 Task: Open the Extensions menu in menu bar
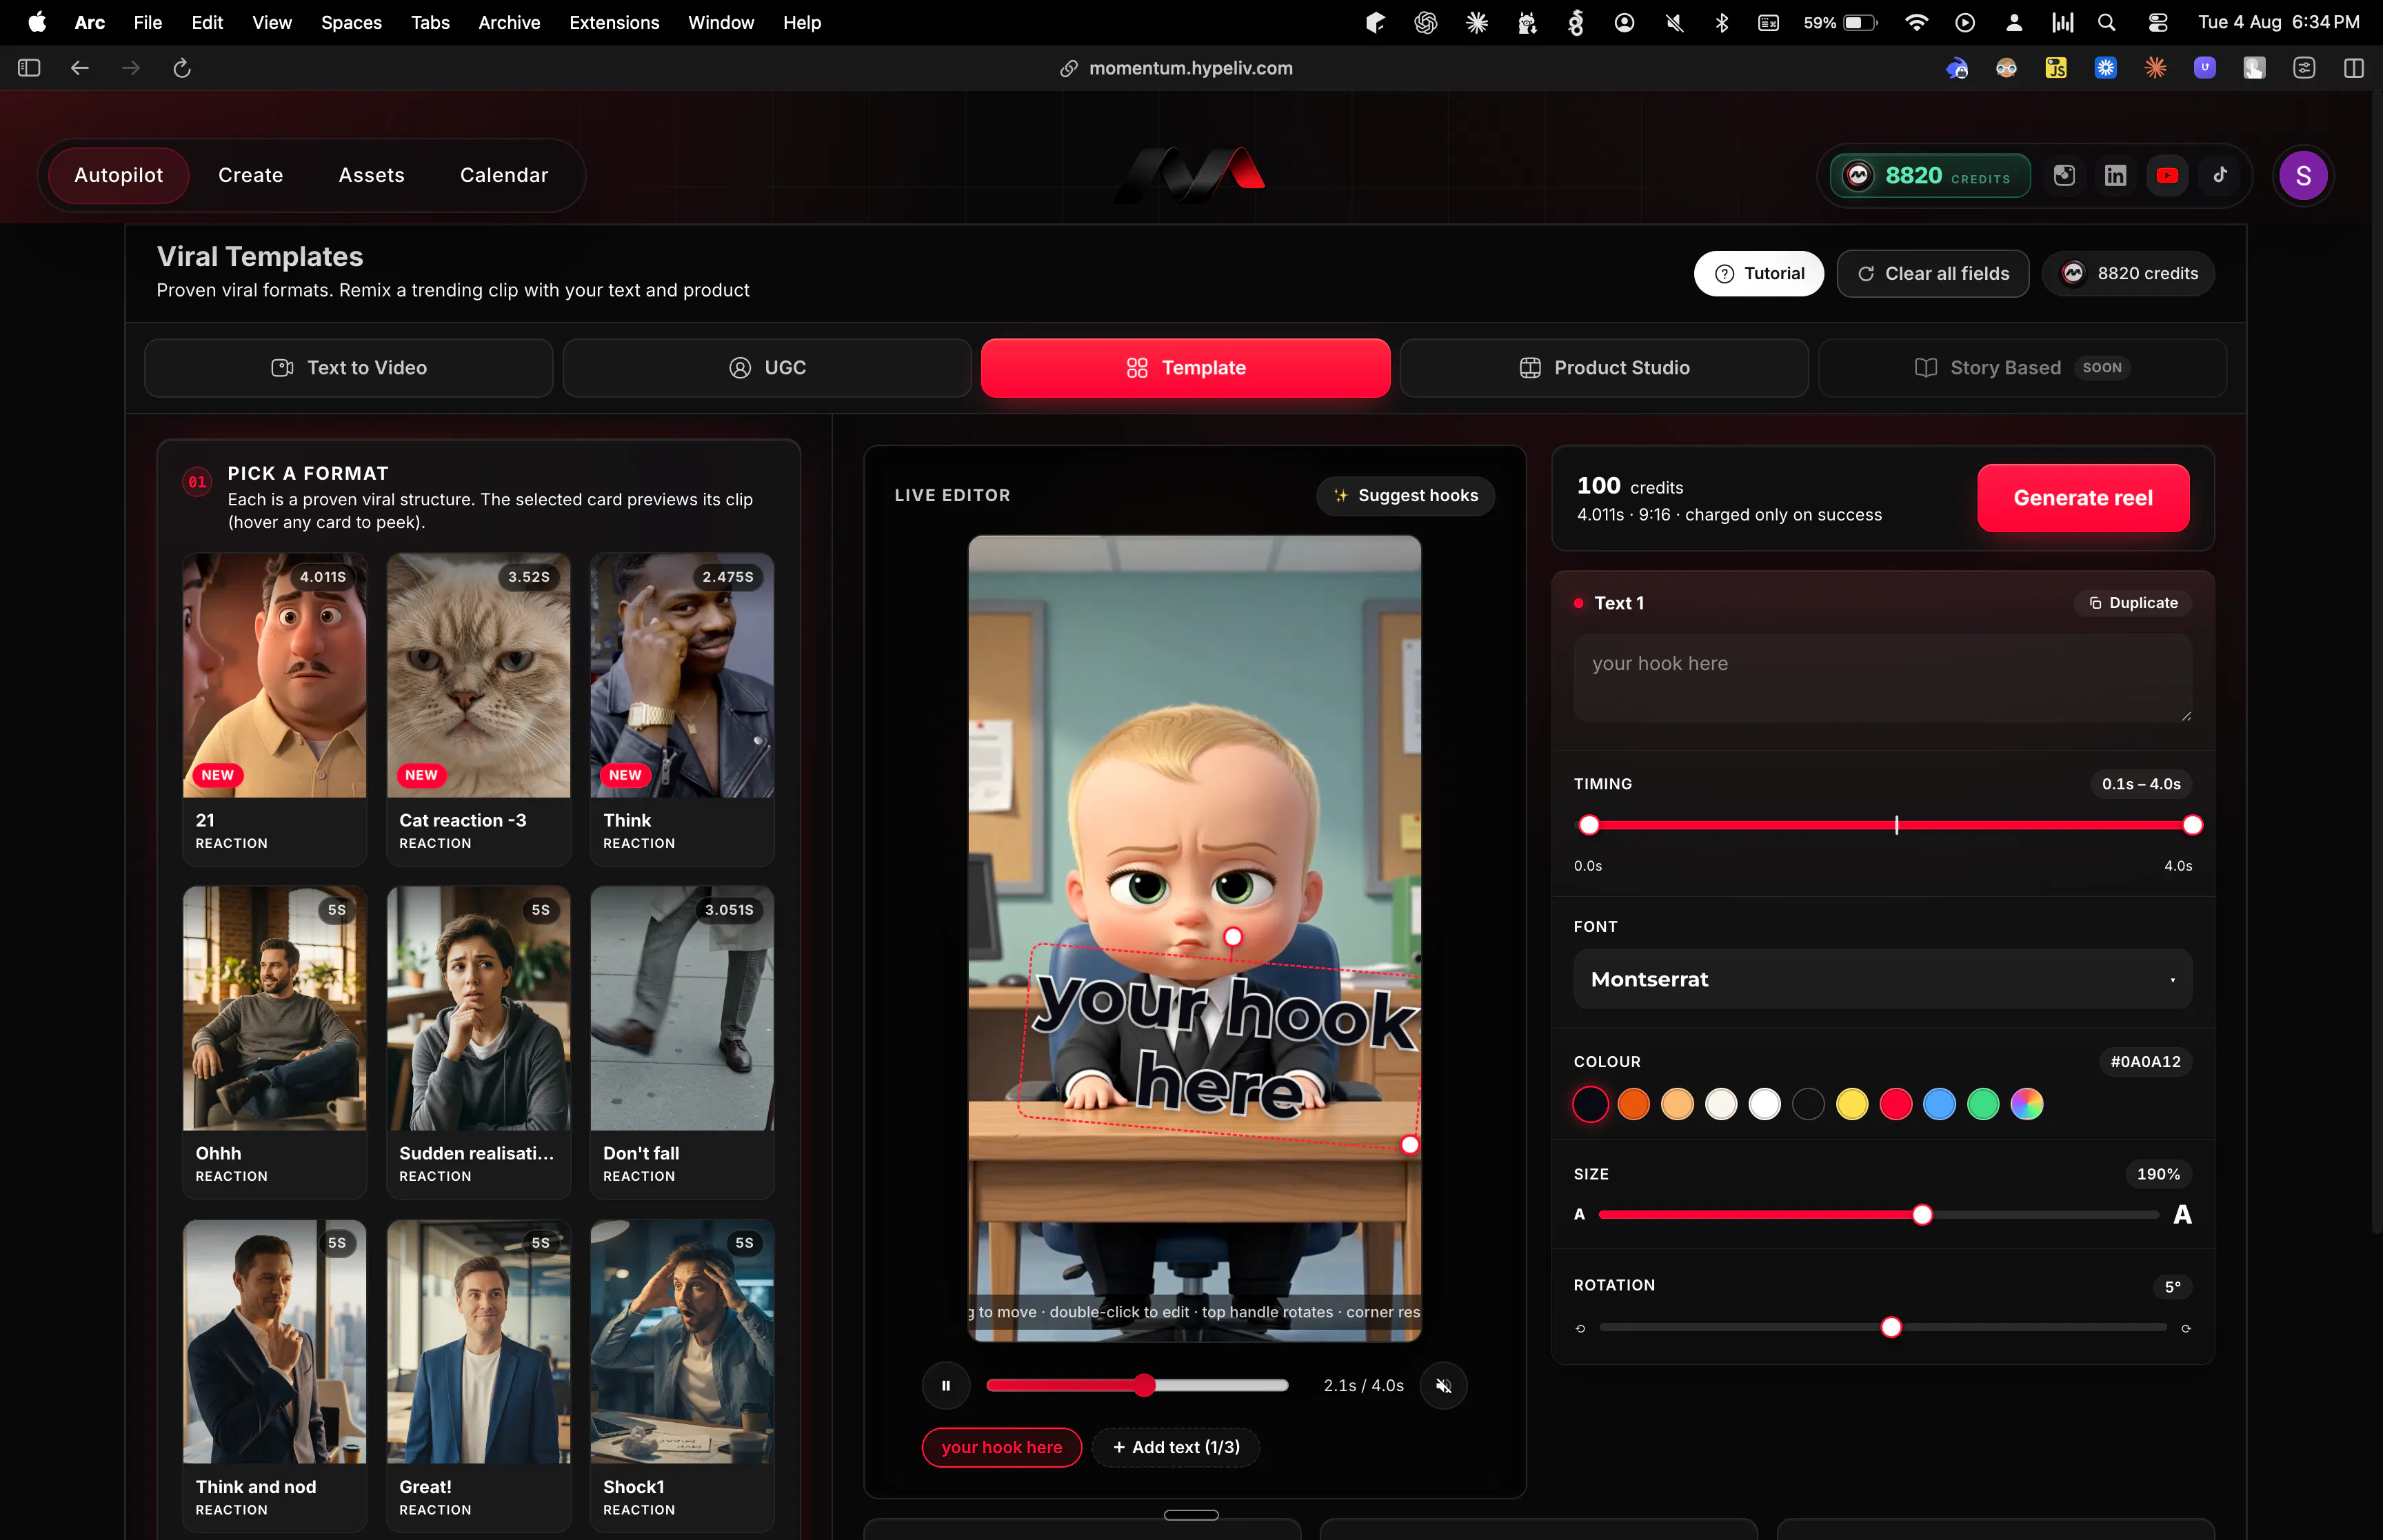point(614,22)
